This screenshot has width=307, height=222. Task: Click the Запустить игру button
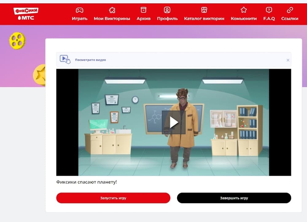(113, 198)
